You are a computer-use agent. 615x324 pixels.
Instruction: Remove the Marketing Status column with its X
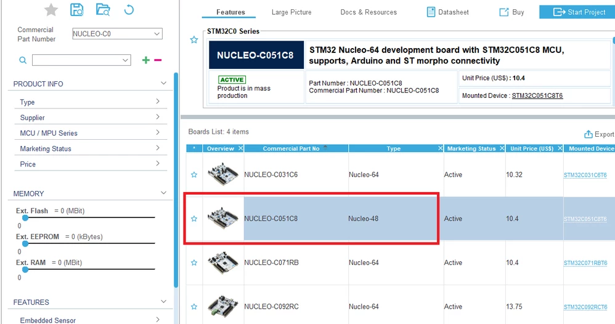point(502,148)
